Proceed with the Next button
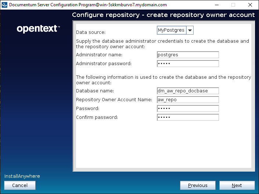259x194 pixels. [237, 186]
